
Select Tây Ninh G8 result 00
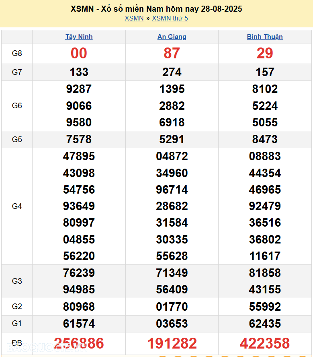(79, 53)
